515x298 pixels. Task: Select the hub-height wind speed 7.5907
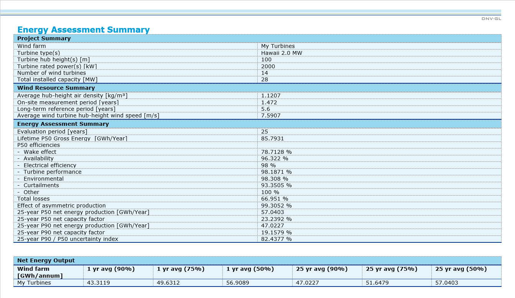[x=271, y=115]
